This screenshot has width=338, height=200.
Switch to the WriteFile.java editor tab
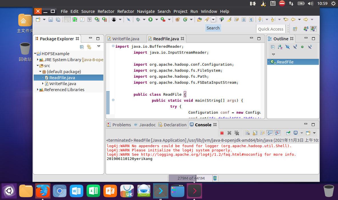[125, 39]
